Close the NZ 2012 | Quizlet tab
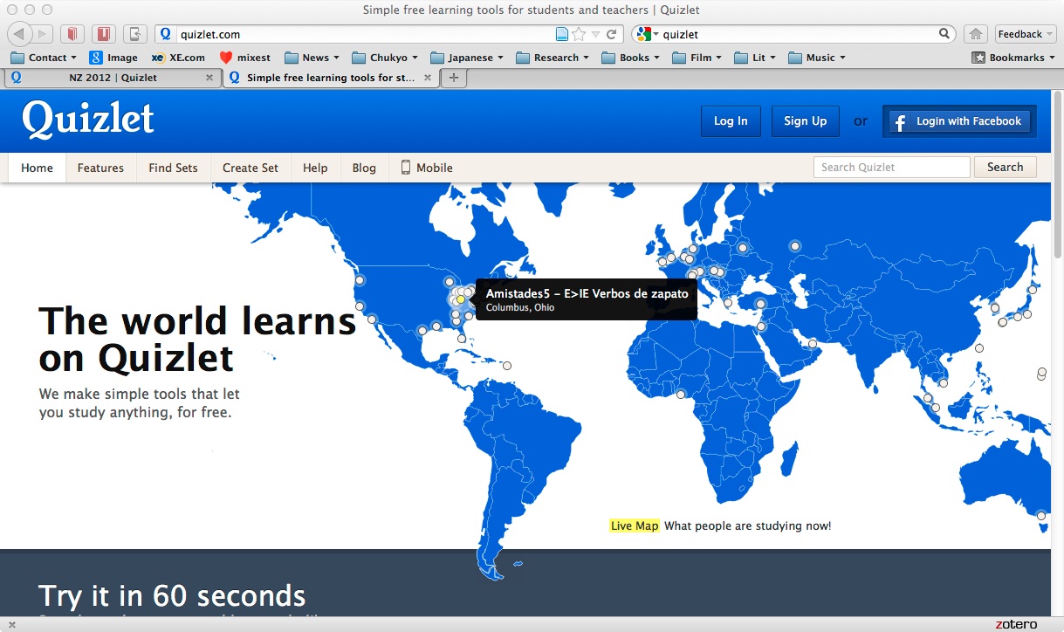Screen dimensions: 1064x632 (209, 78)
